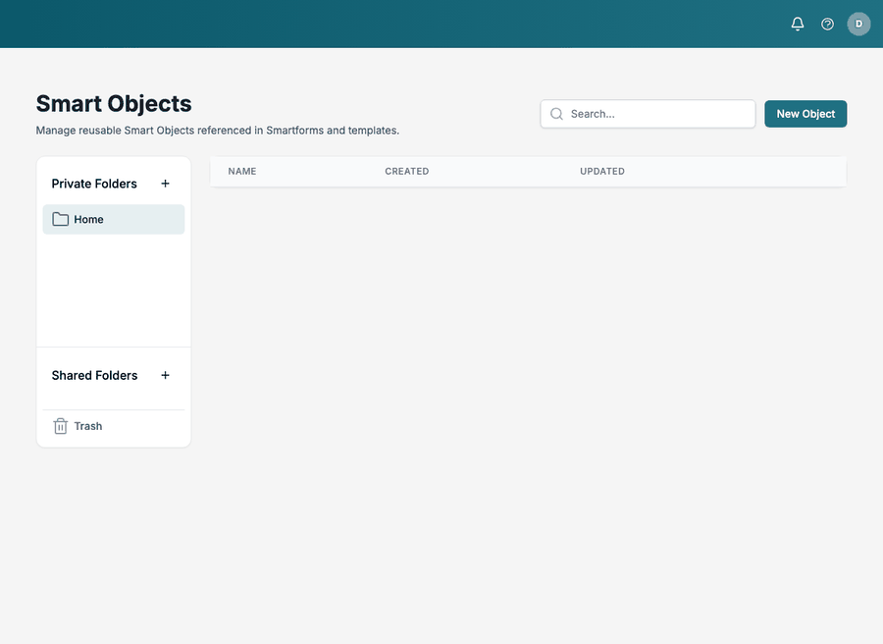Click the Private Folders heading

pyautogui.click(x=94, y=184)
